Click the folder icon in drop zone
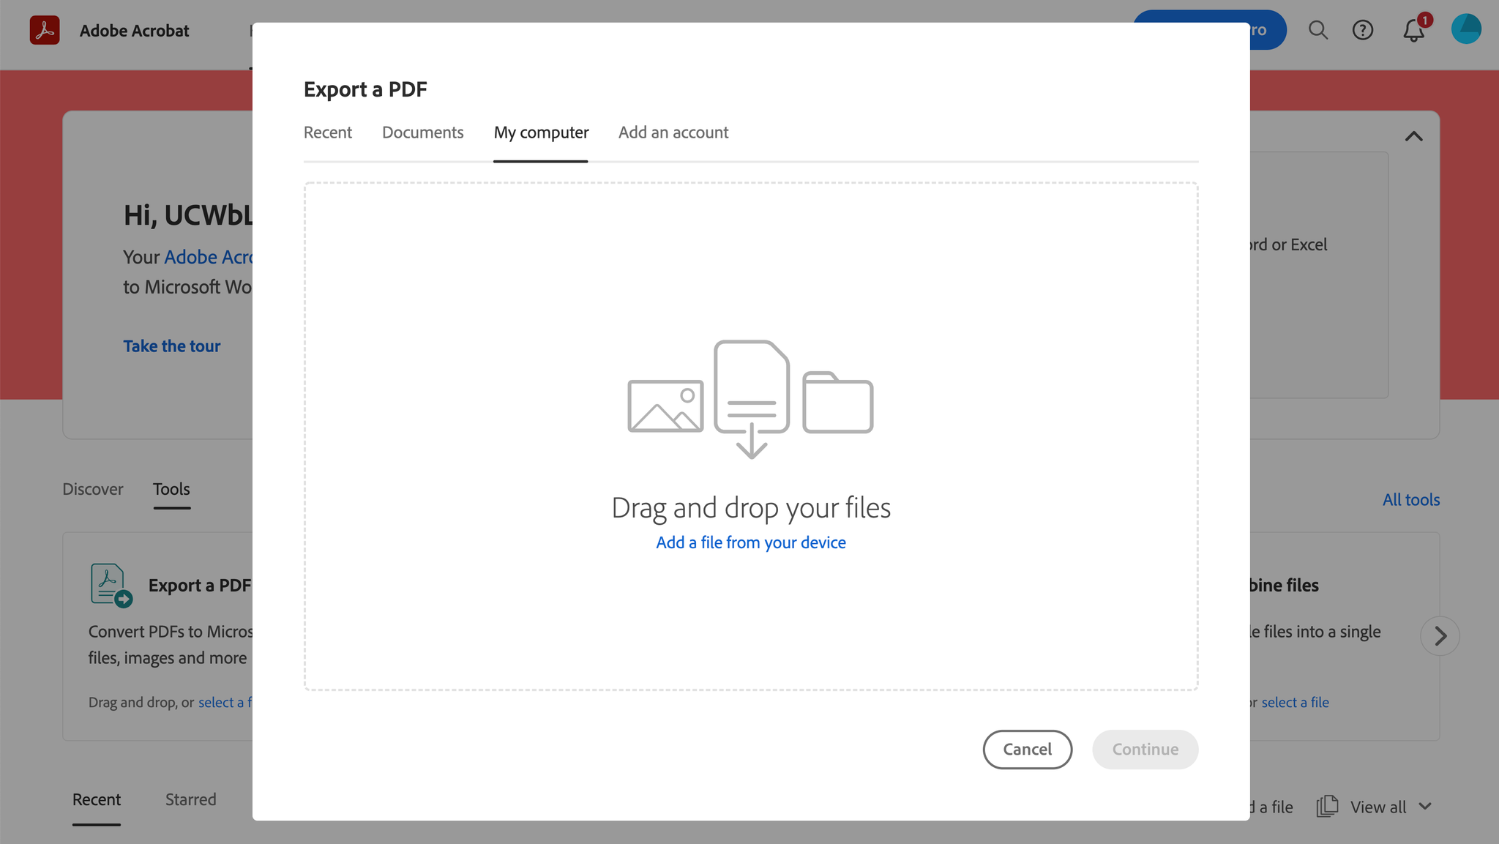The width and height of the screenshot is (1499, 844). click(x=838, y=403)
